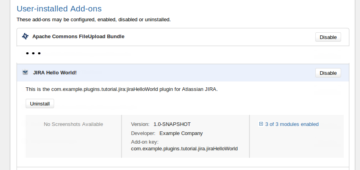Screen dimensions: 360x170
Task: Disable the Apache Commons FileUpload Bundle add-on
Action: (x=328, y=37)
